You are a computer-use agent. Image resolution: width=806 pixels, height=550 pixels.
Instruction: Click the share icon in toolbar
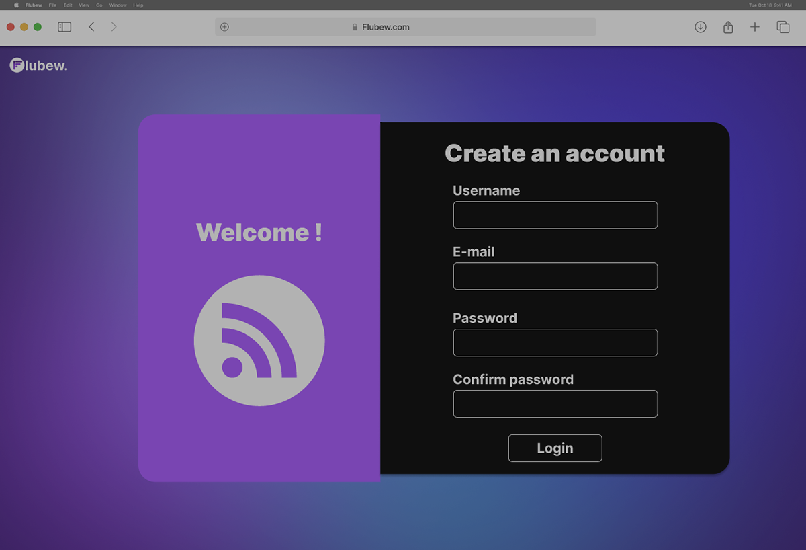tap(728, 27)
